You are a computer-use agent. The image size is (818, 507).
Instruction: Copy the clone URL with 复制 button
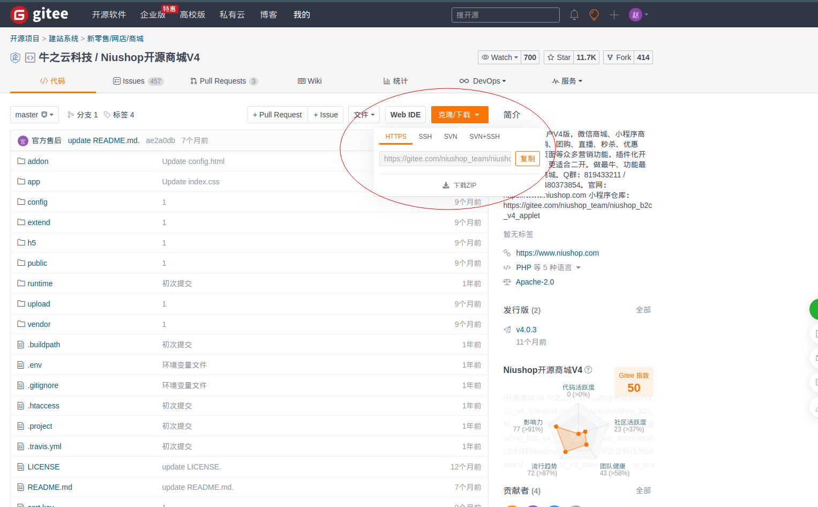click(x=527, y=158)
